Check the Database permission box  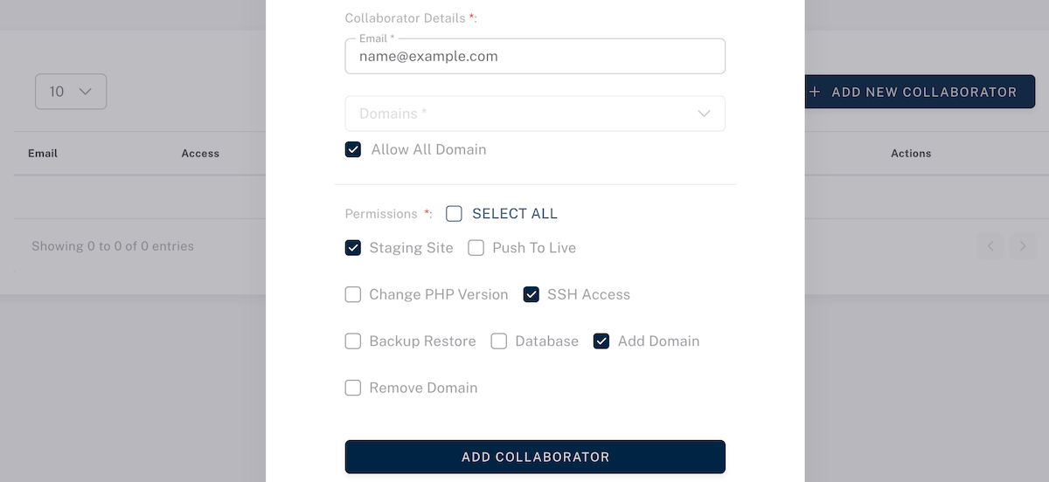coord(499,341)
